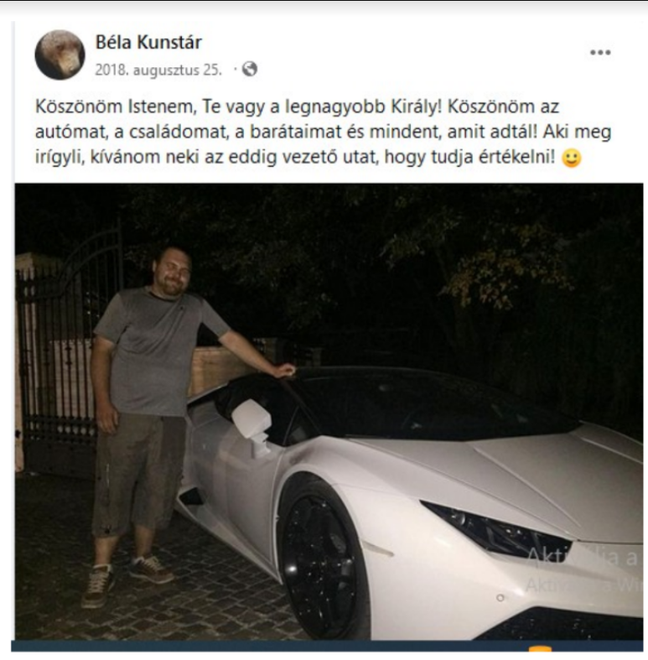Open Béla Kunstár's profile name link
Screen dimensions: 648x660
(148, 42)
